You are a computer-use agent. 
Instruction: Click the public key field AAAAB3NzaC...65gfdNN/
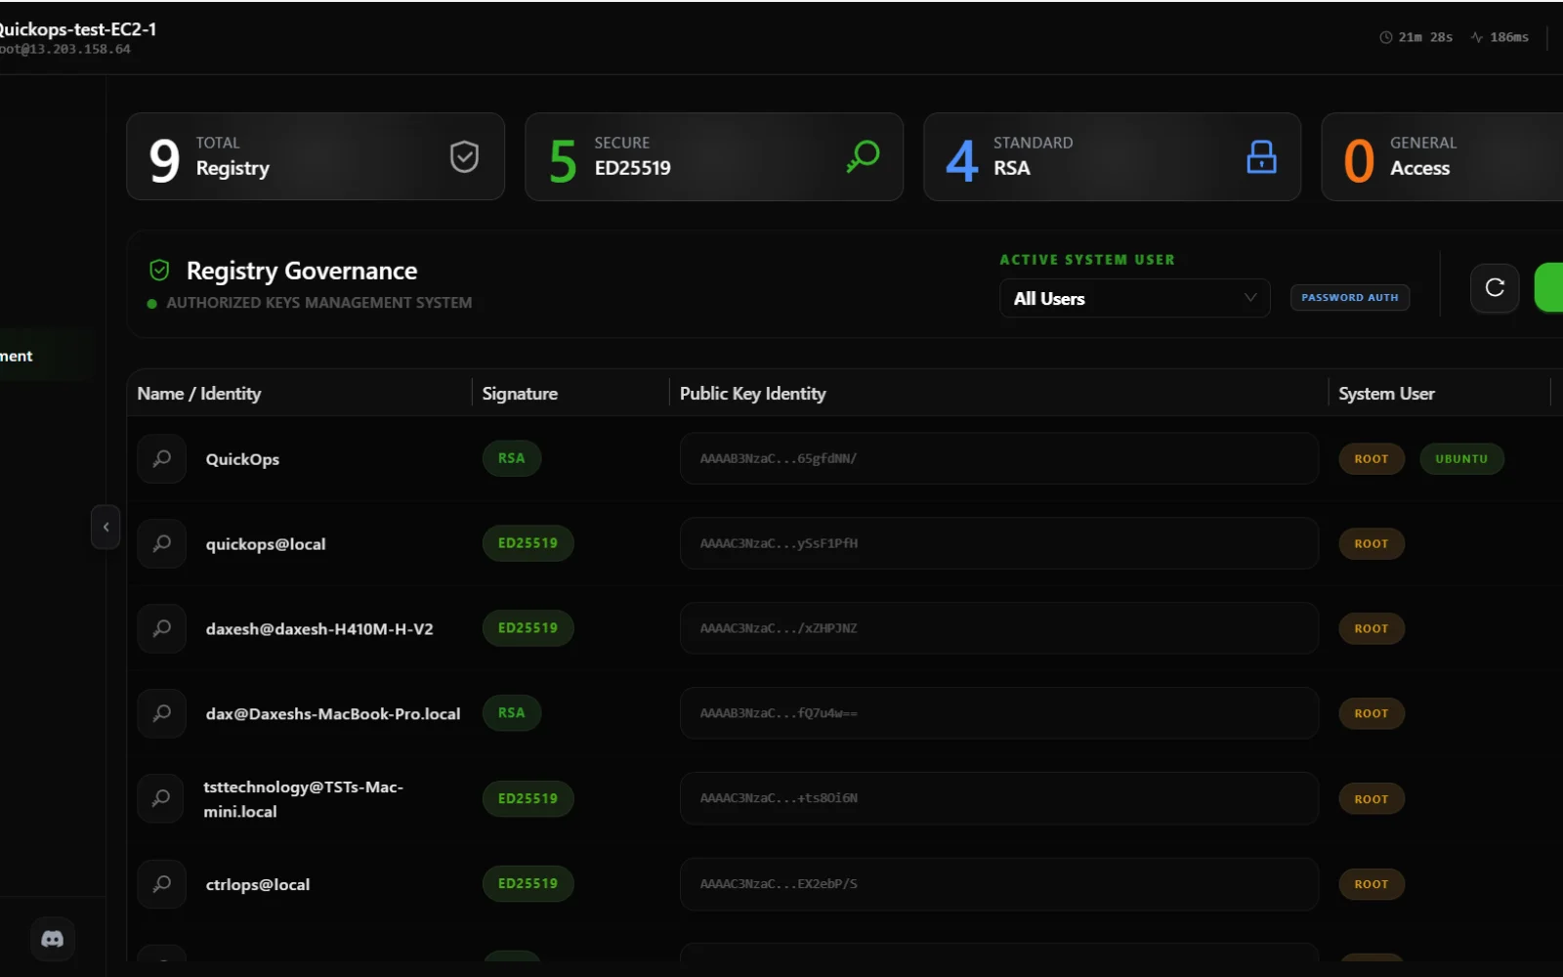pyautogui.click(x=999, y=458)
